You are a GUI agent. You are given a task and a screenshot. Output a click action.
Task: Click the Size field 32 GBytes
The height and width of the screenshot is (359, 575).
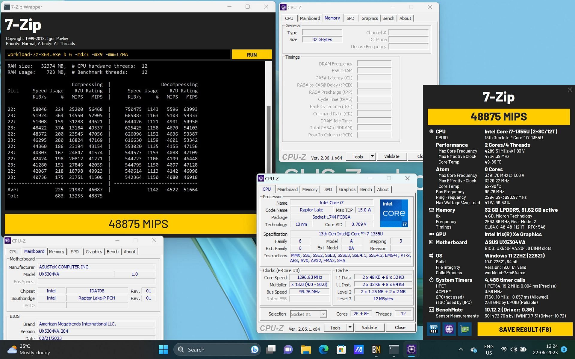coord(322,39)
